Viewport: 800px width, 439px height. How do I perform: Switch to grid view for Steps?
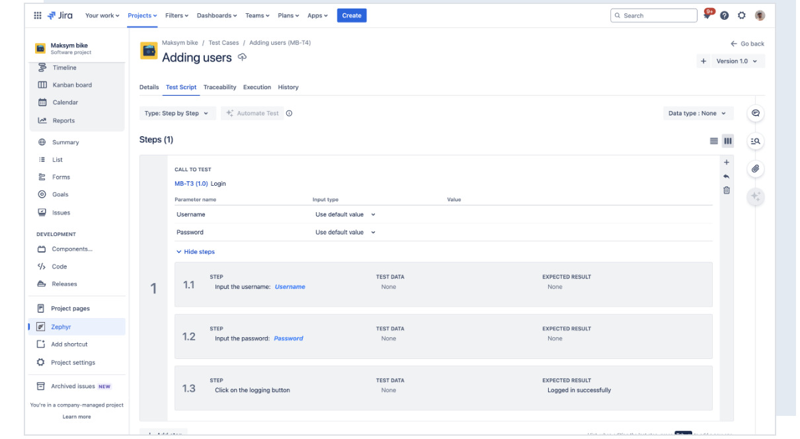(x=728, y=141)
